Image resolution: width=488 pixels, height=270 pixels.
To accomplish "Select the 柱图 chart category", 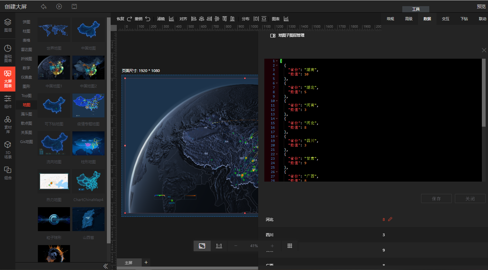I will (26, 31).
